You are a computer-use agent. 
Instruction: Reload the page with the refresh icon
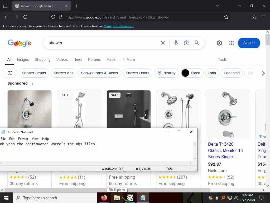pos(25,17)
